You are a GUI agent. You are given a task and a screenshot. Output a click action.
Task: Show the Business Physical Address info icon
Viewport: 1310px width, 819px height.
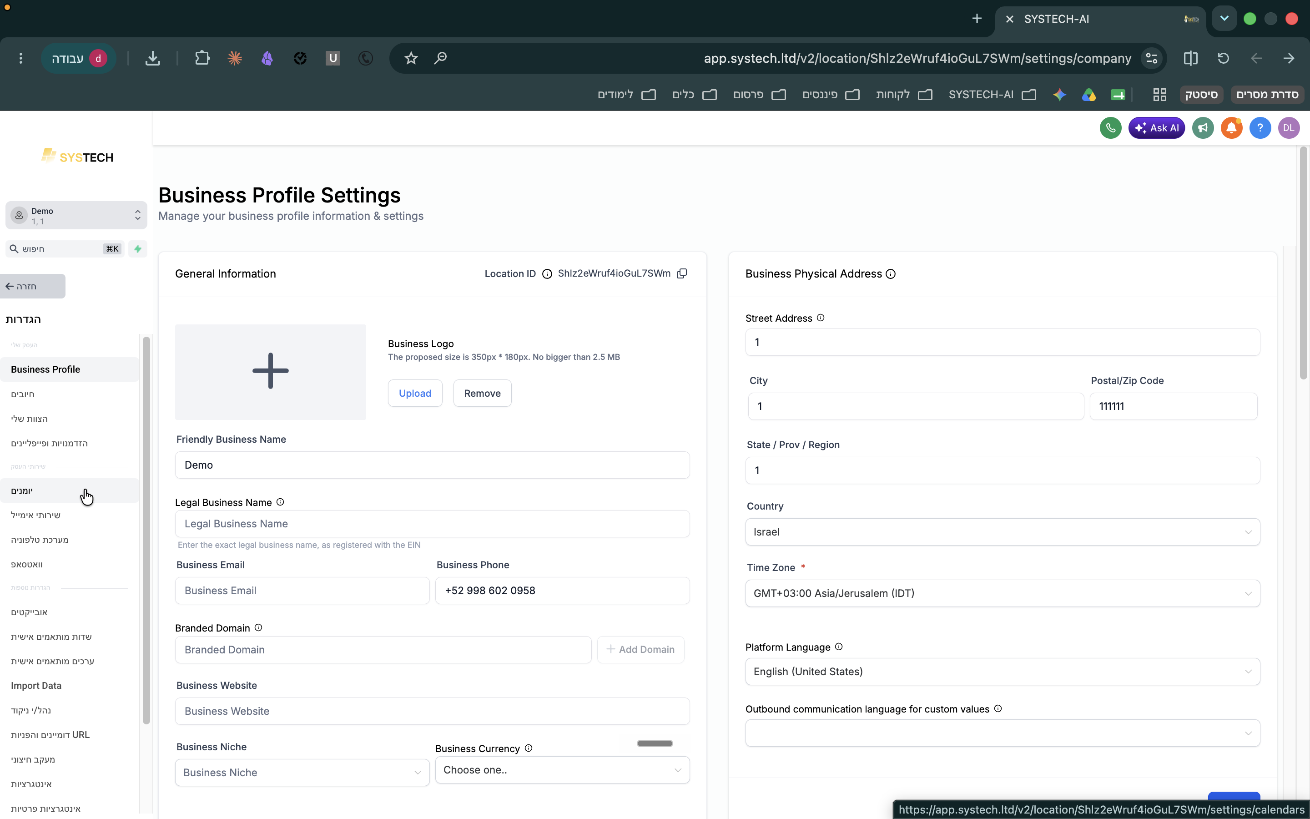(891, 274)
